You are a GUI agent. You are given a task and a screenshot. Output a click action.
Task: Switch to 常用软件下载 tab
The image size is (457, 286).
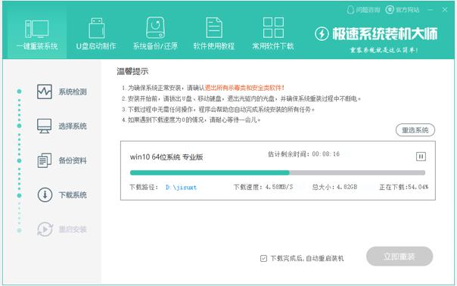pyautogui.click(x=273, y=33)
